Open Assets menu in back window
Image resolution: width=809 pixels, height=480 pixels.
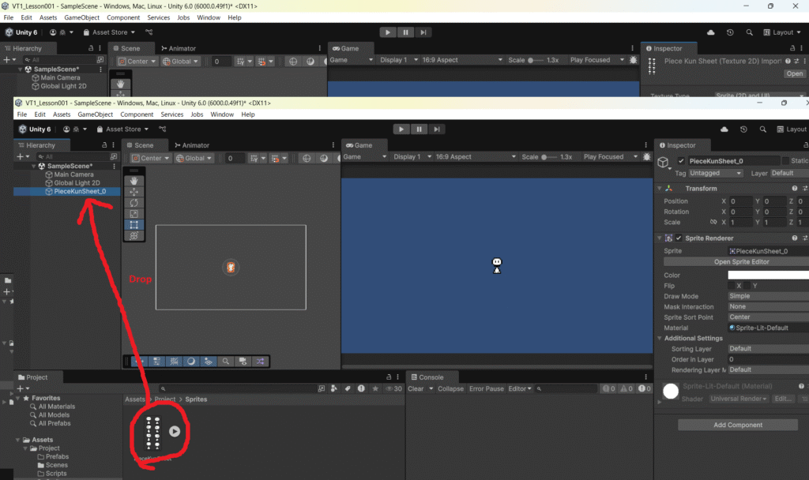pos(48,17)
